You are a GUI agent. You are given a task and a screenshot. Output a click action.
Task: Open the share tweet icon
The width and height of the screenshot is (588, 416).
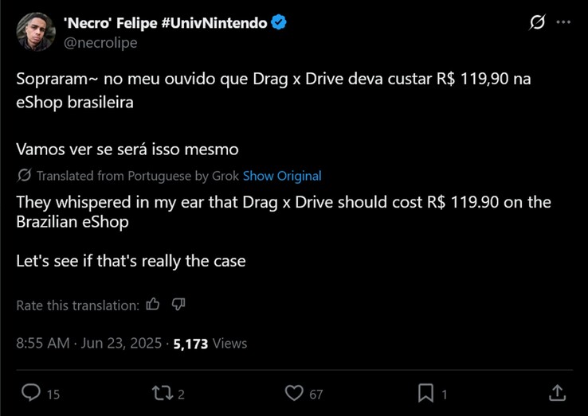coord(557,393)
